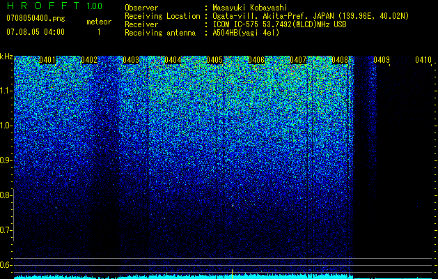This screenshot has height=279, width=438.
Task: Click the 0401 time marker
Action: (47, 60)
